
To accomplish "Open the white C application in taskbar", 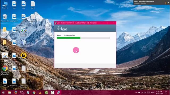I will tap(52, 93).
